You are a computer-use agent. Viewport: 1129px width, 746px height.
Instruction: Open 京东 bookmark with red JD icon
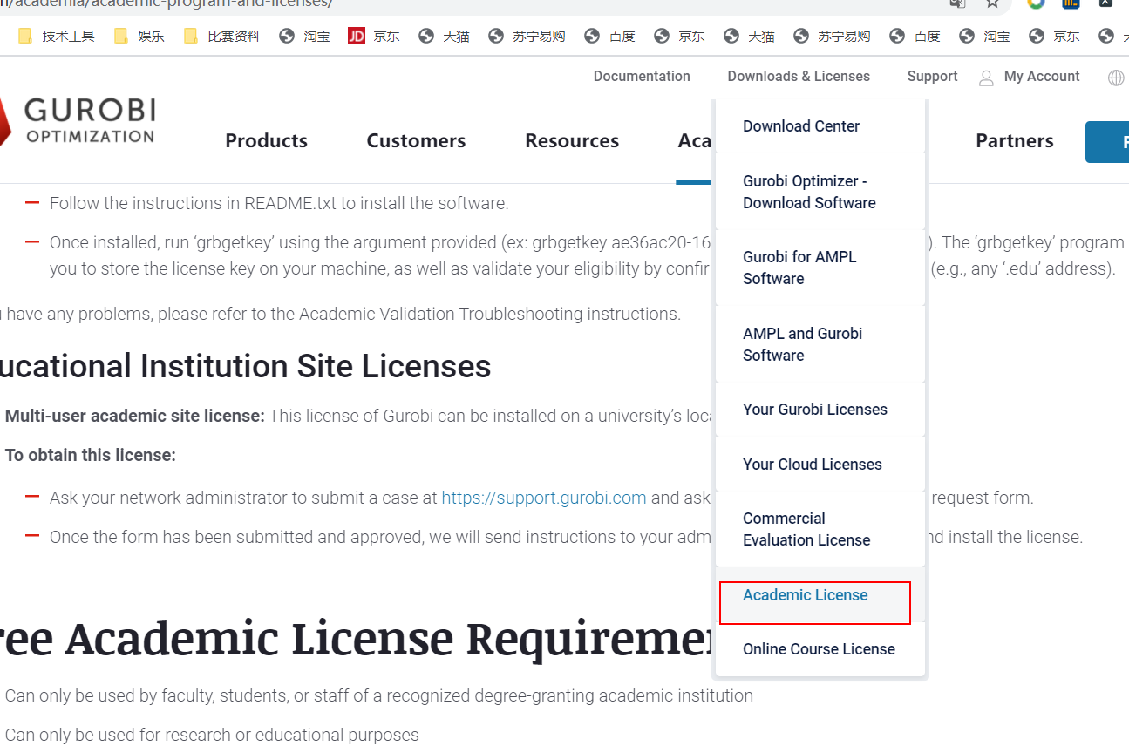point(373,36)
